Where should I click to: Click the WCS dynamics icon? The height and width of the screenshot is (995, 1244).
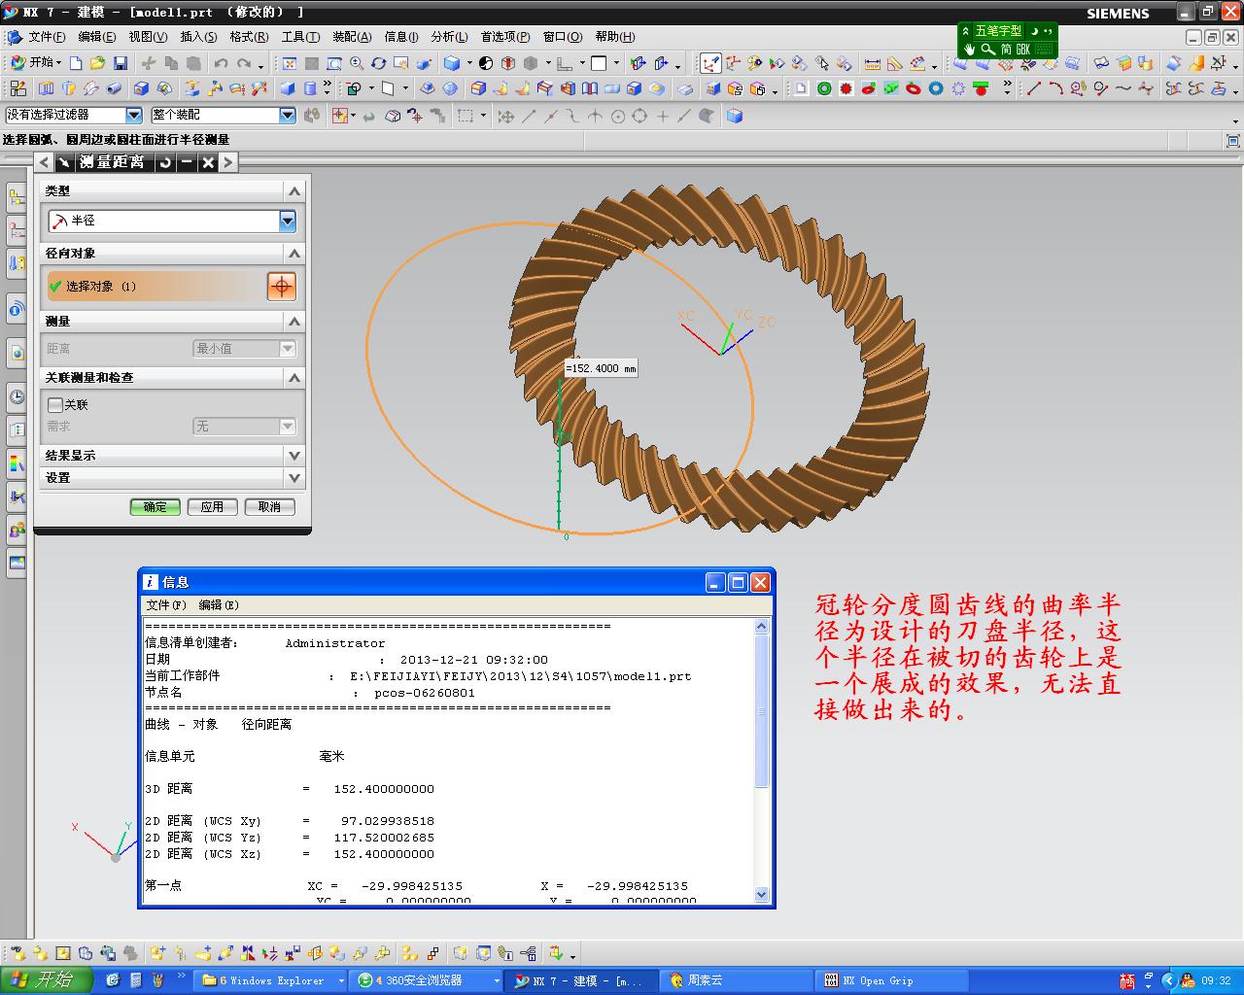[x=710, y=63]
